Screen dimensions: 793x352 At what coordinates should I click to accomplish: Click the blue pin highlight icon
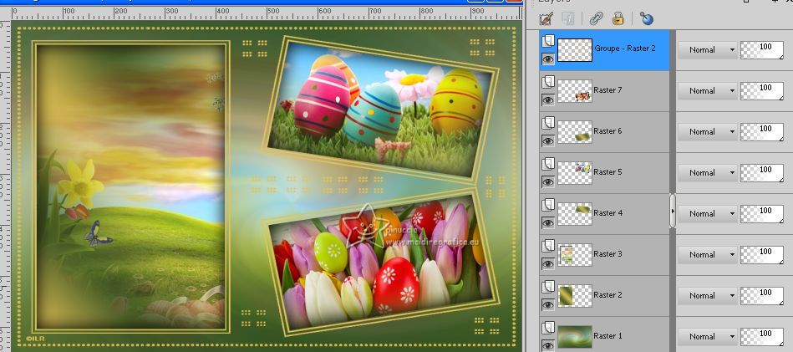click(646, 19)
